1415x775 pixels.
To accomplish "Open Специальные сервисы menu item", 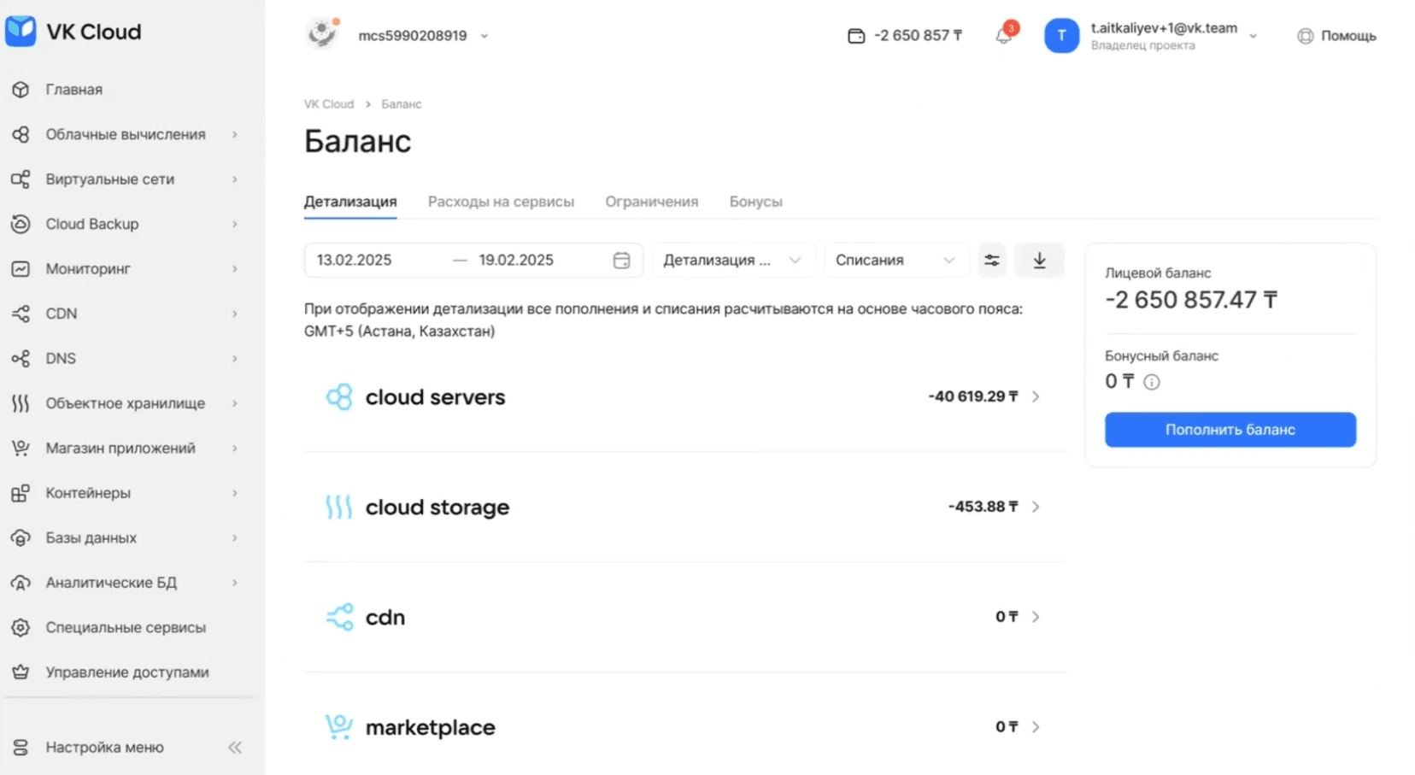I will [126, 627].
